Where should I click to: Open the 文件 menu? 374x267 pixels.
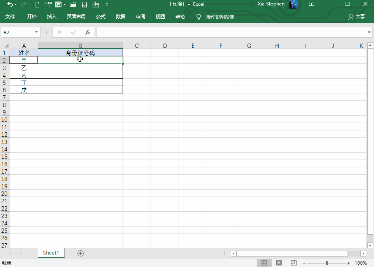[10, 16]
